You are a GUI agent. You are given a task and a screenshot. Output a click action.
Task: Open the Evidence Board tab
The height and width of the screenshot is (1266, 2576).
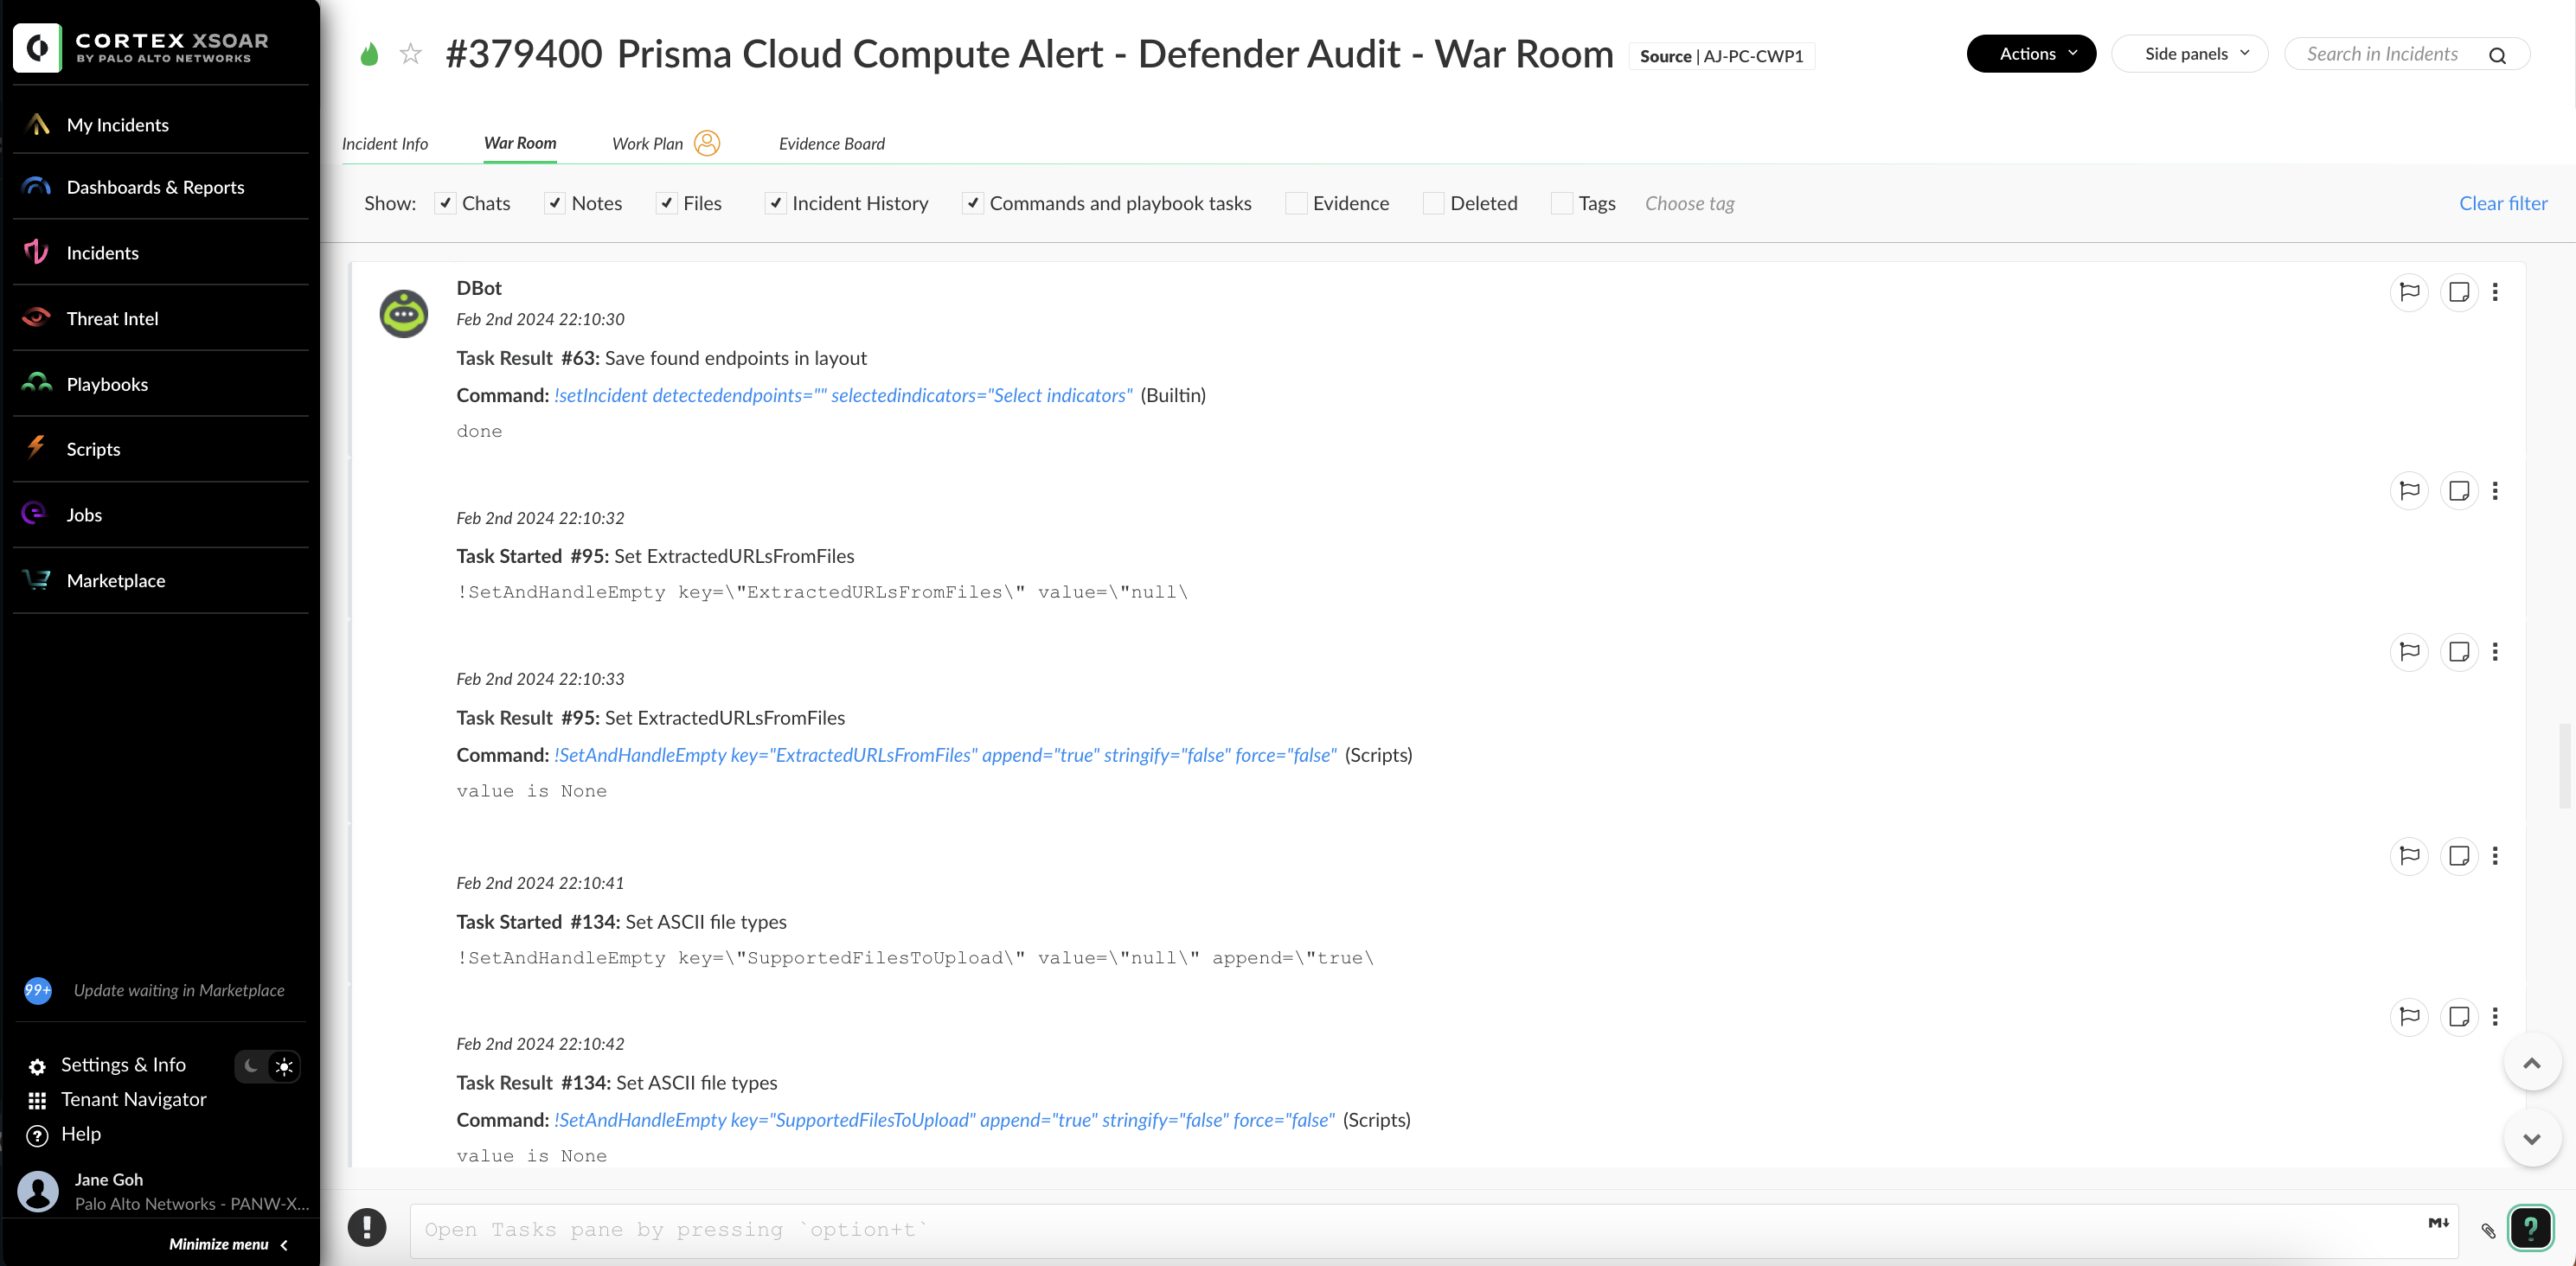click(831, 144)
